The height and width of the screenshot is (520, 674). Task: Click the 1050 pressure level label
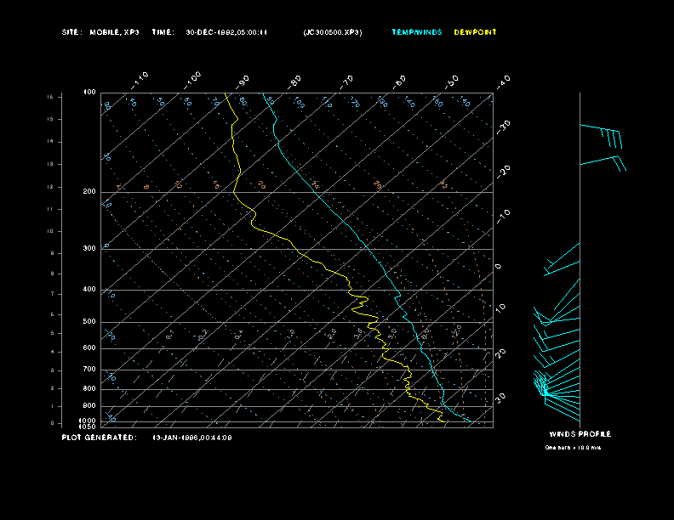[88, 427]
